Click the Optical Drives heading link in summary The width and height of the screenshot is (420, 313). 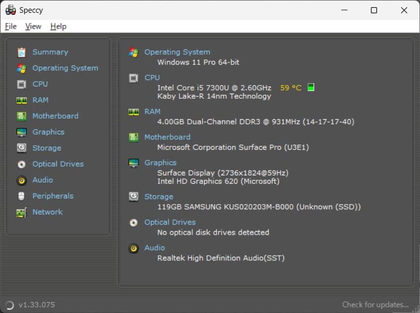coord(170,222)
